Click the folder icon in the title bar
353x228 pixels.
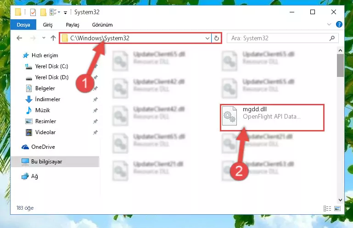pos(18,12)
